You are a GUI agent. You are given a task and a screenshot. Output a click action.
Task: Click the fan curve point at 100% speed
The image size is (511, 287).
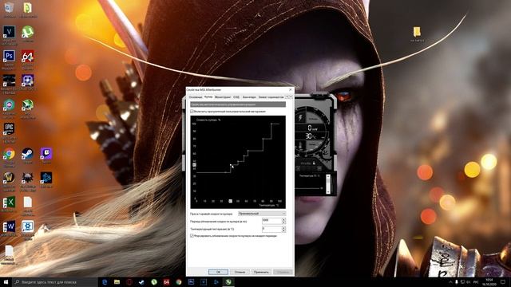pos(271,124)
